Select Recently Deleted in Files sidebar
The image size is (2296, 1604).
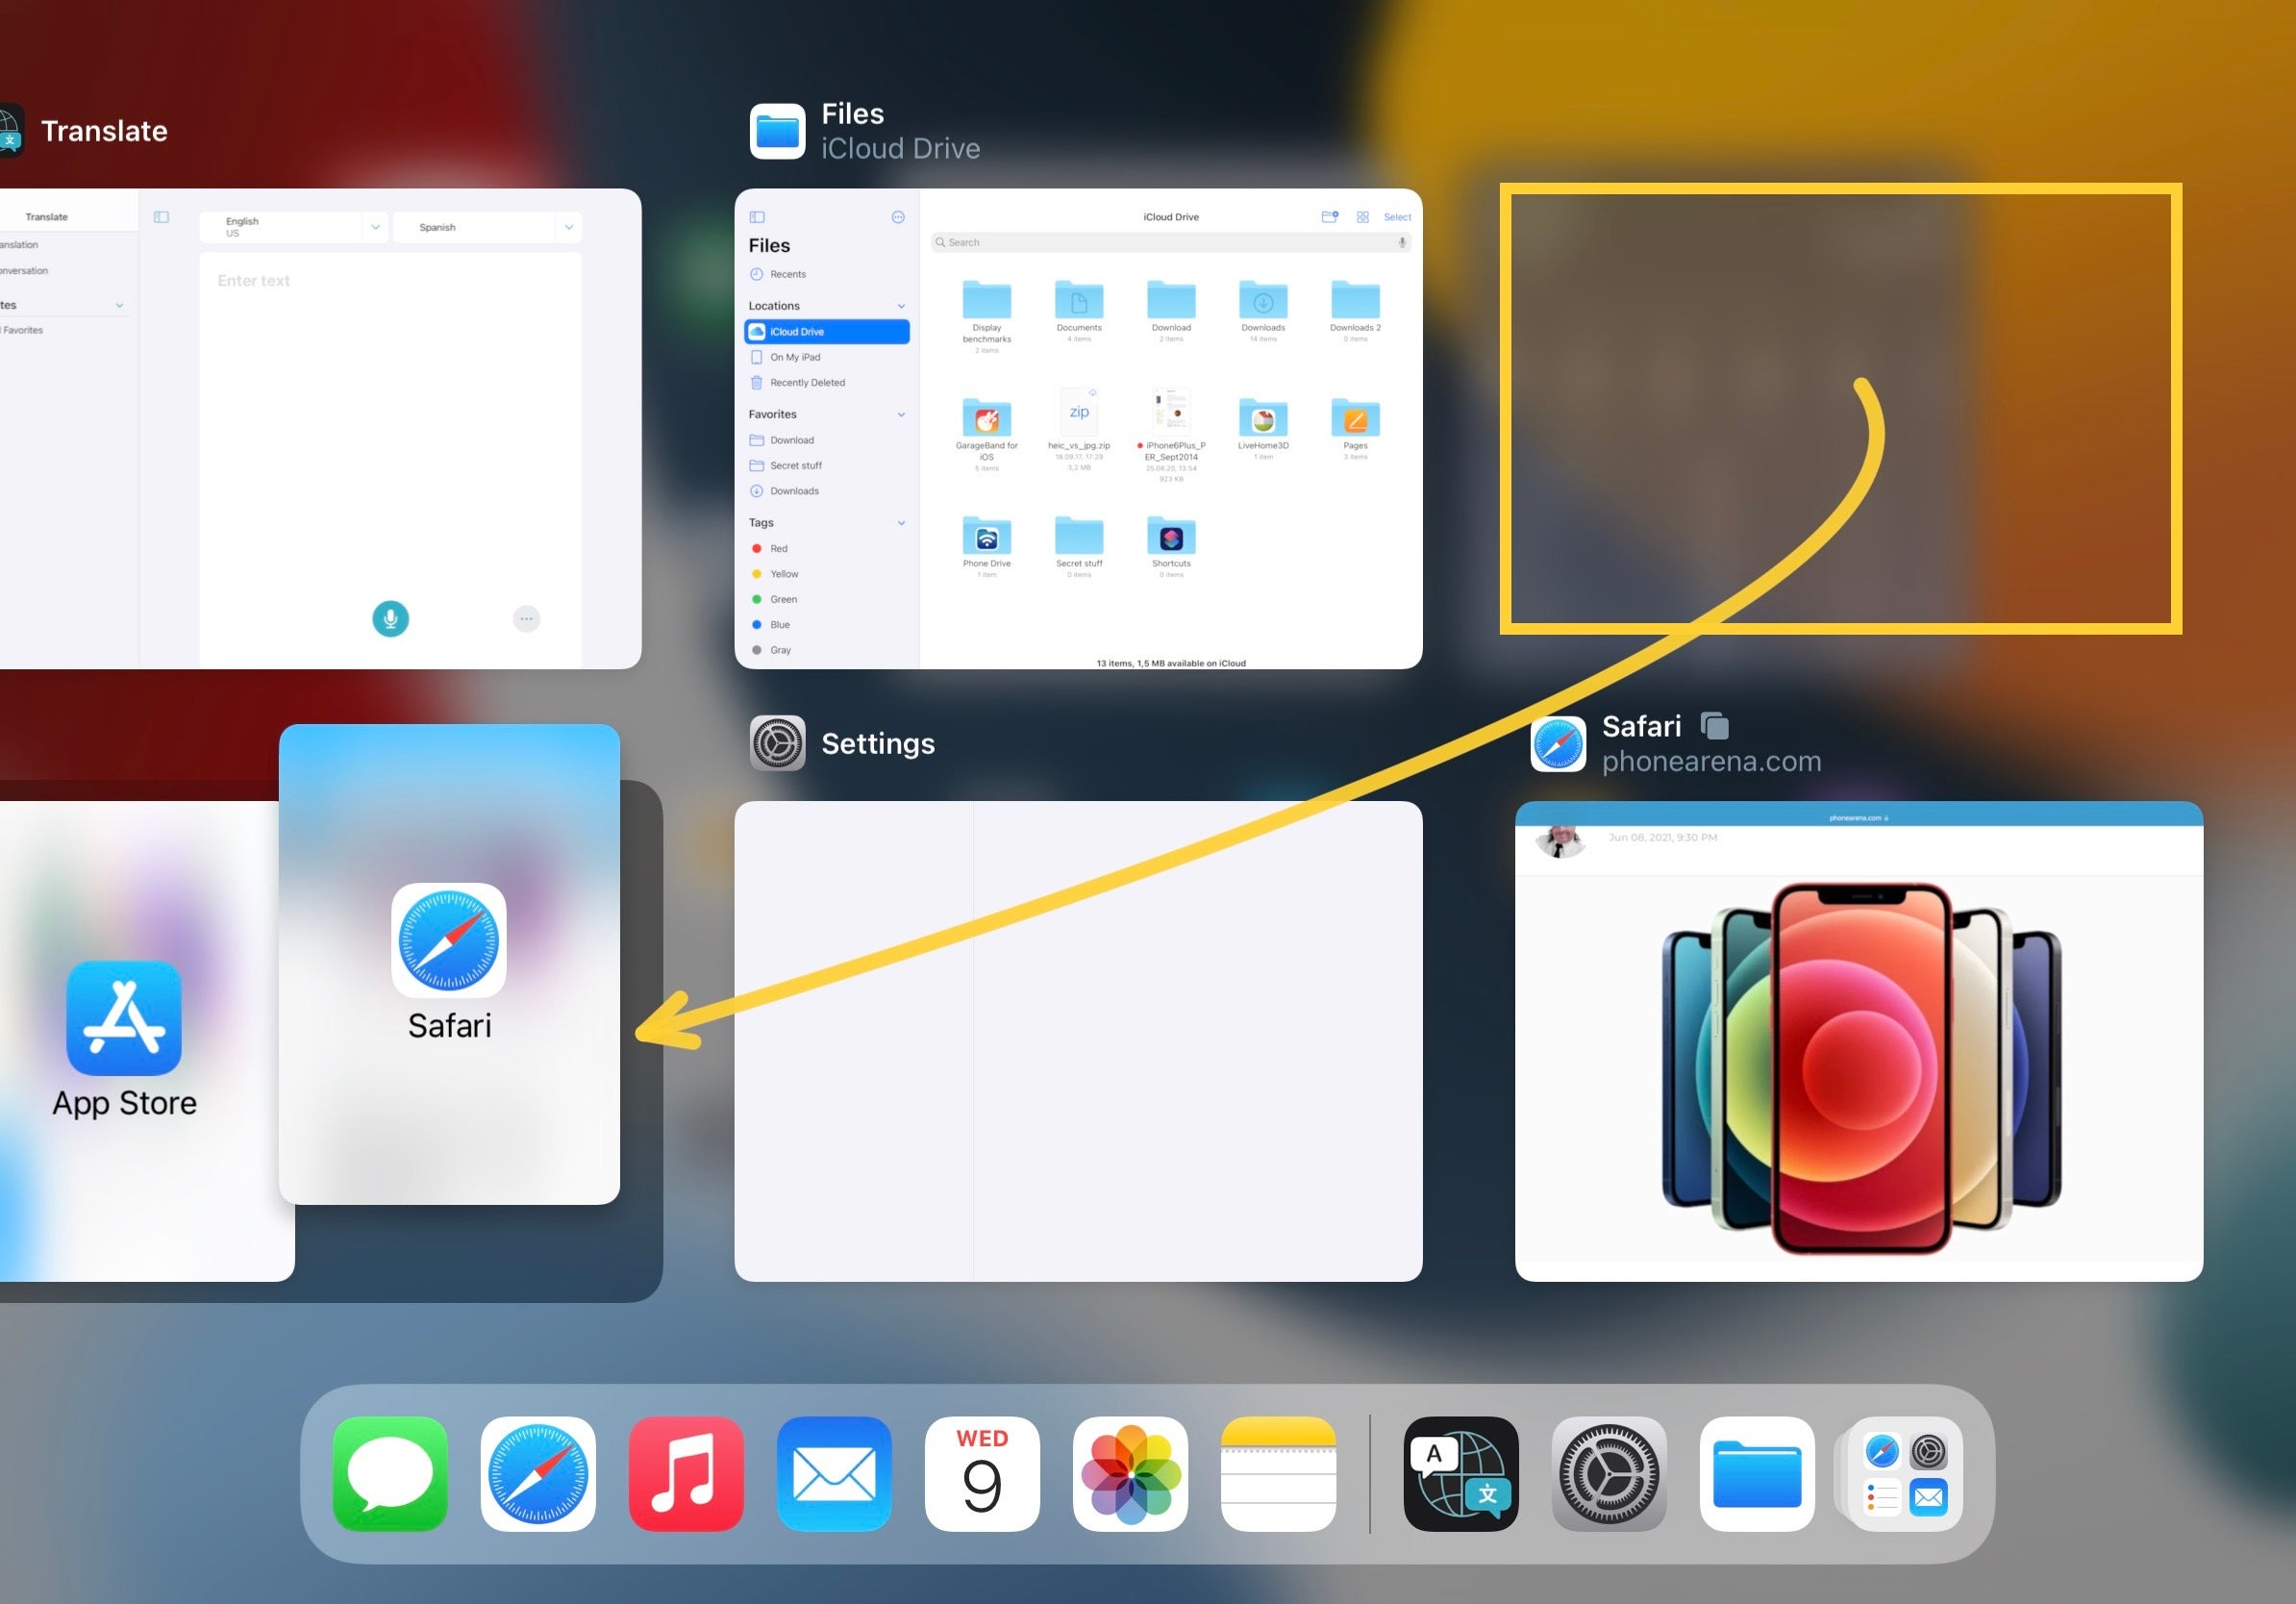point(810,381)
